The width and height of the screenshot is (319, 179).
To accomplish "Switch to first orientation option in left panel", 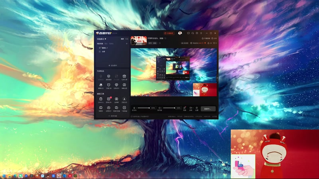I will (x=122, y=39).
